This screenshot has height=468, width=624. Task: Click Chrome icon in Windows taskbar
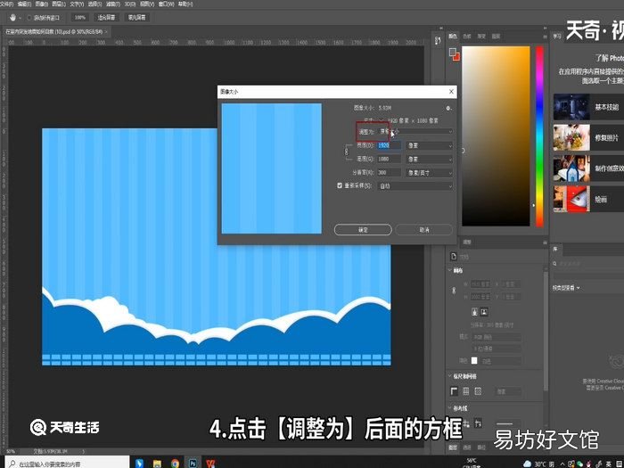(x=175, y=463)
